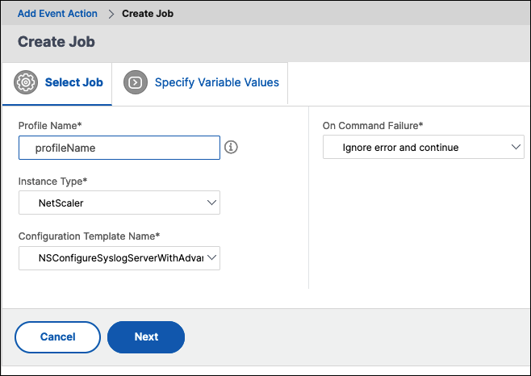
Task: Open the Configuration Template Name dropdown
Action: click(119, 258)
